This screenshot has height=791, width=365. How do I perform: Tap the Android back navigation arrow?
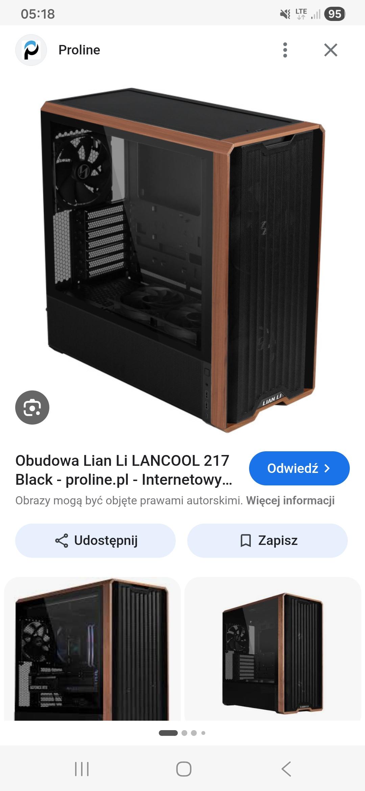[286, 769]
